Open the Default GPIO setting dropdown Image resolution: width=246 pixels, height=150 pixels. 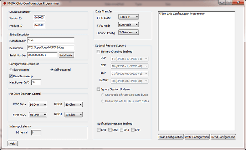pos(129,81)
